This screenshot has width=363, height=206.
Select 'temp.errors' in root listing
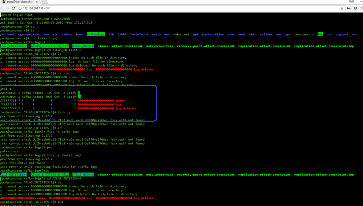304,34
